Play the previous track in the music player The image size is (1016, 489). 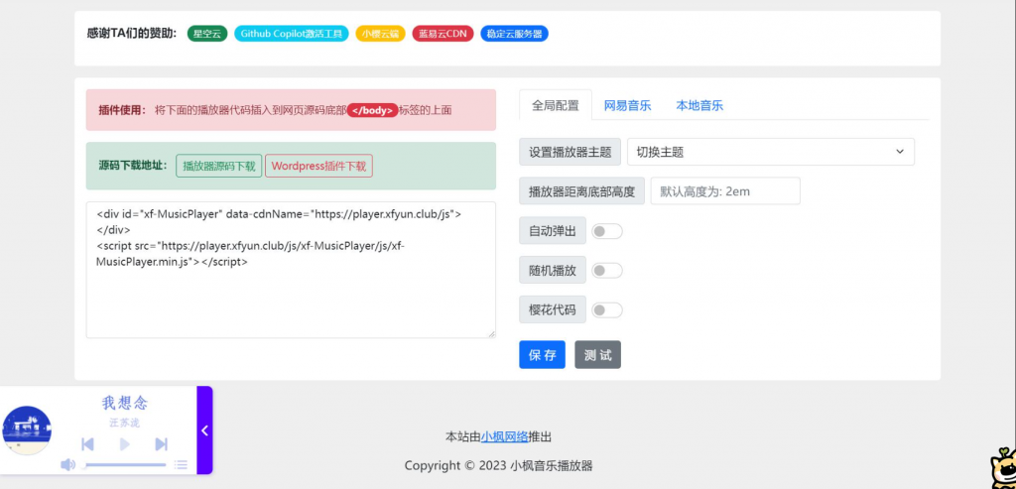87,444
